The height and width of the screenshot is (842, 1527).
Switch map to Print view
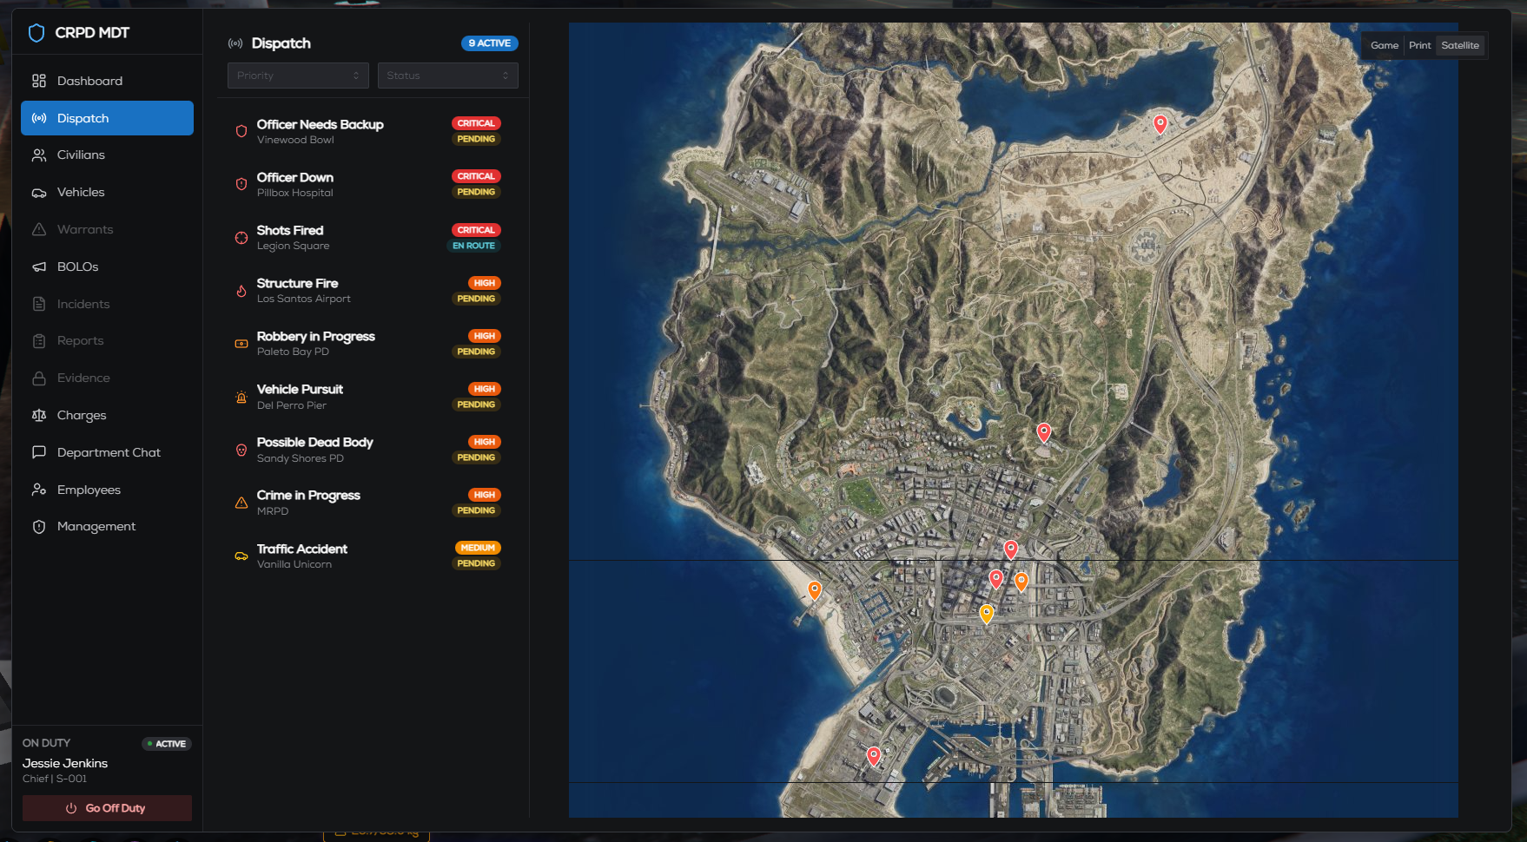pyautogui.click(x=1420, y=46)
